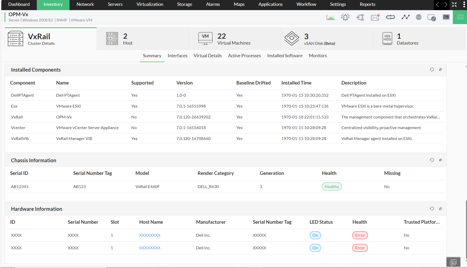Click the globe web icon
The image size is (467, 268).
pos(419,17)
